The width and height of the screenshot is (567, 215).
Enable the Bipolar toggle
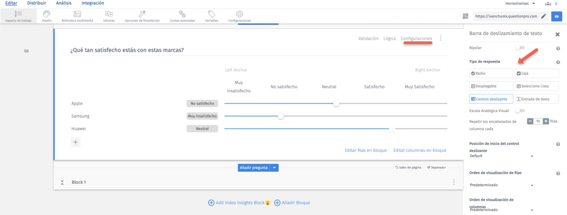519,48
